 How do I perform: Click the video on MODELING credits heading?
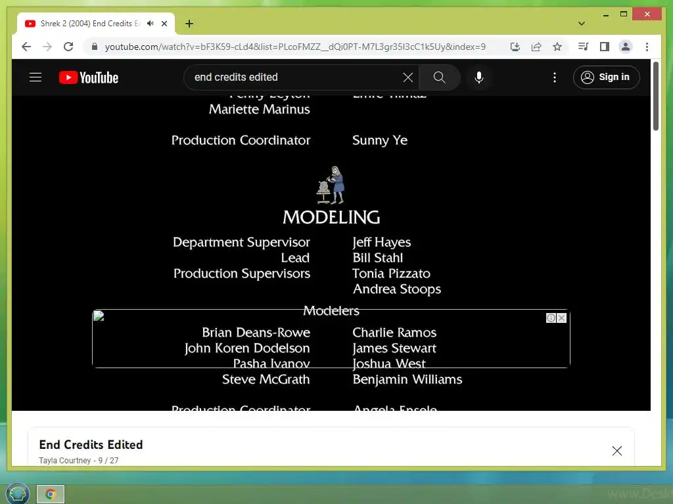[x=331, y=217]
